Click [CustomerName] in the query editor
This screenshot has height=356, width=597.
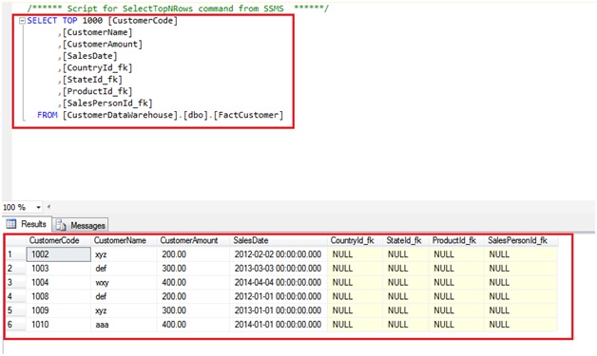[98, 32]
